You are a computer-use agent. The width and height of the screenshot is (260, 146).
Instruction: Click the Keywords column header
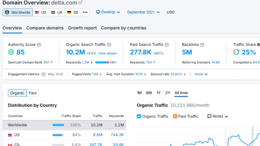pos(116,116)
